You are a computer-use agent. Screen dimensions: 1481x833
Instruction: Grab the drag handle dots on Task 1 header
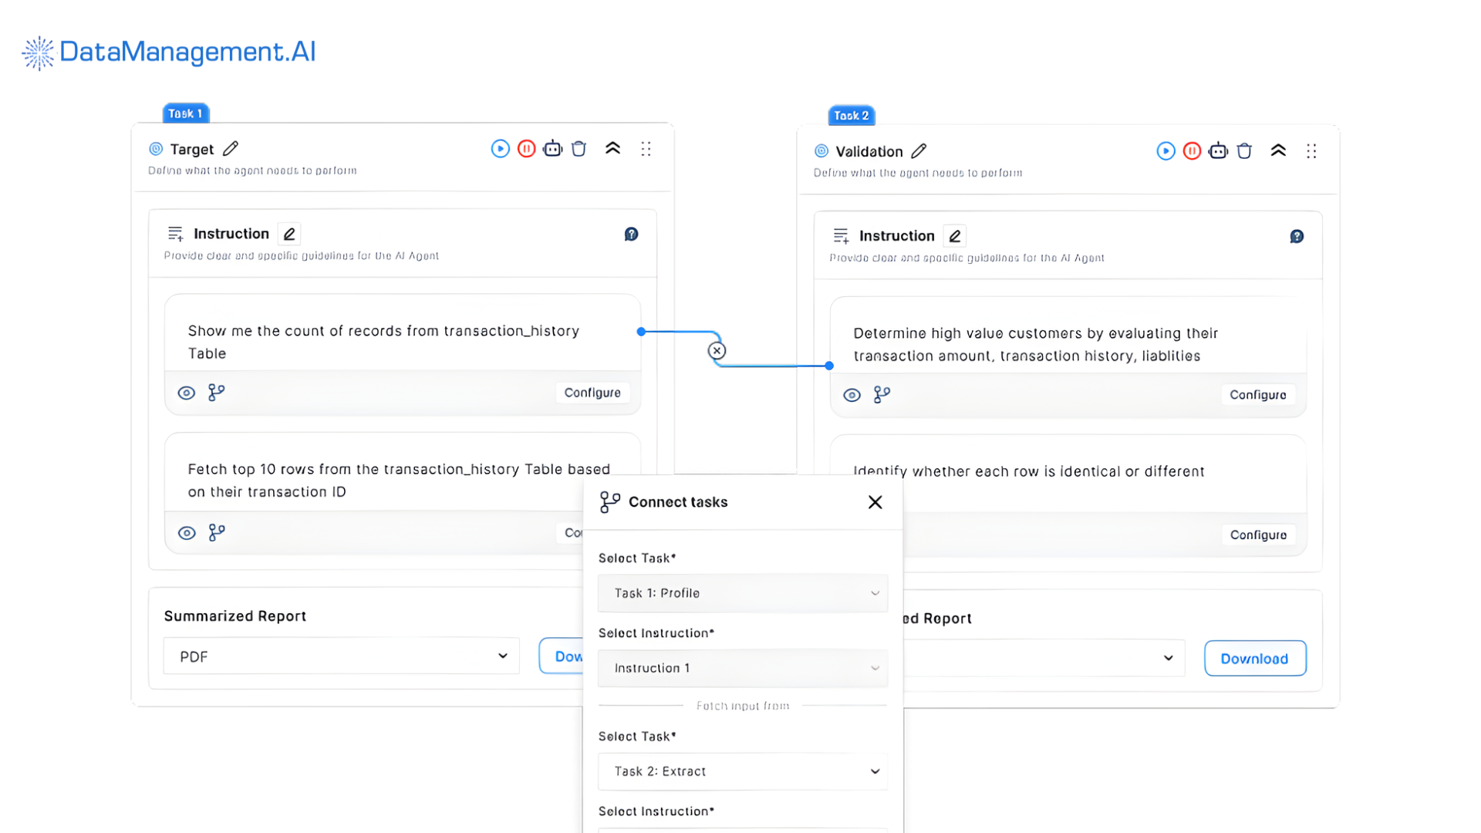(646, 148)
